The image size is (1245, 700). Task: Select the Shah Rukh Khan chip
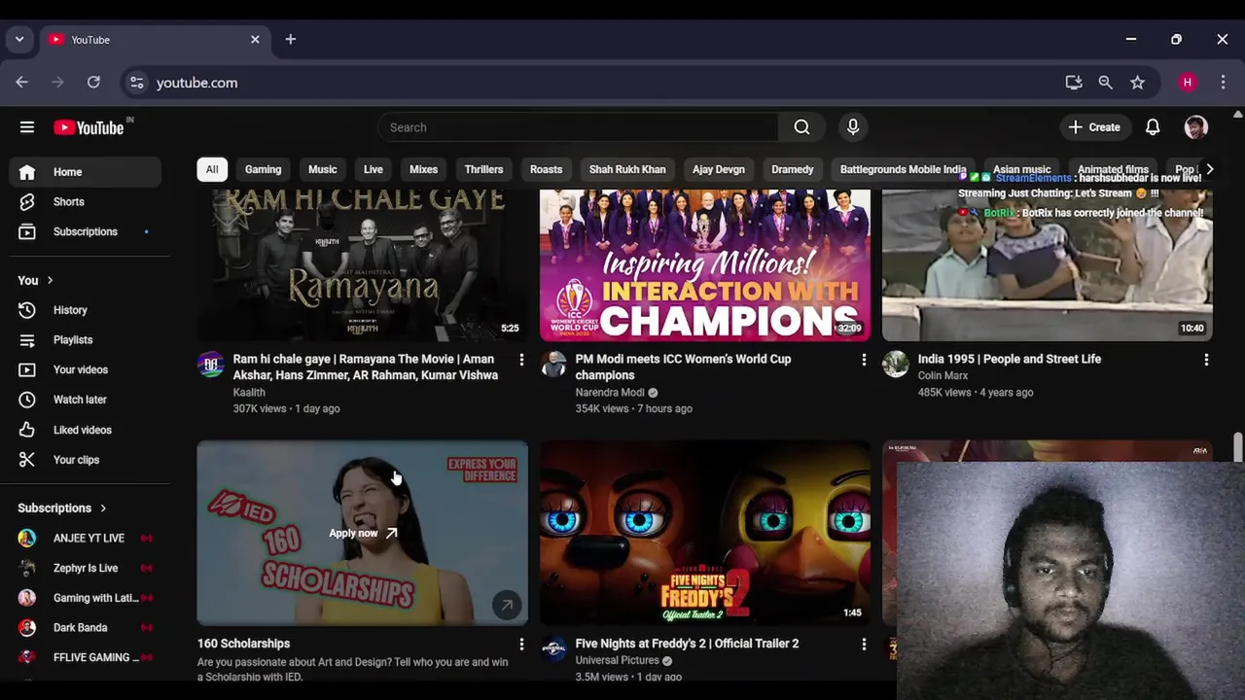coord(627,169)
